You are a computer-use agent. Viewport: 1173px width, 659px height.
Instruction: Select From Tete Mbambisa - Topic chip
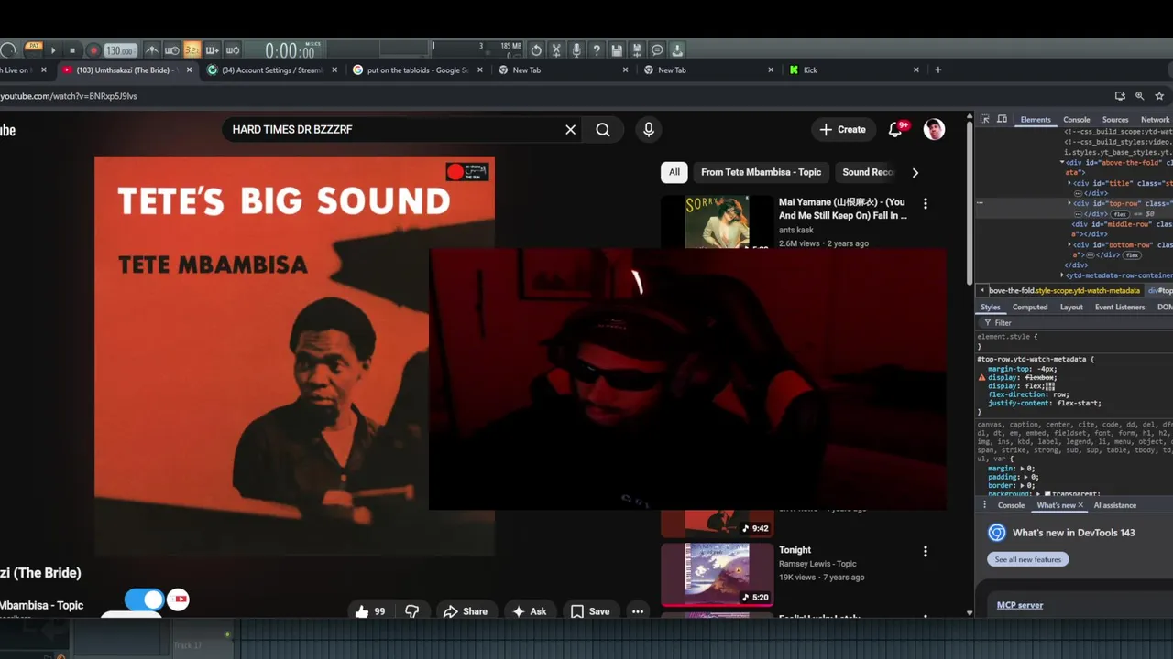[762, 172]
